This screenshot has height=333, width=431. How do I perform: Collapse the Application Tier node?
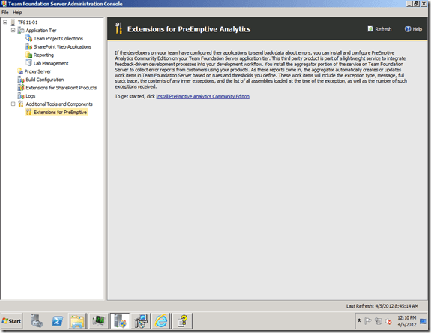click(13, 30)
